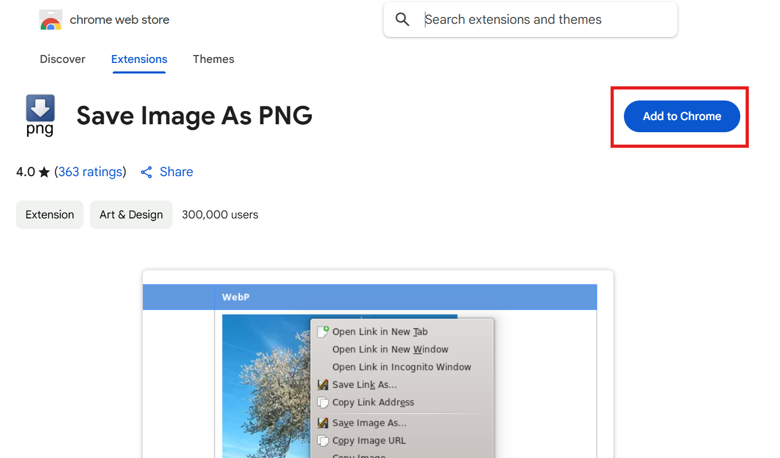Image resolution: width=780 pixels, height=458 pixels.
Task: Select the Extensions tab
Action: pyautogui.click(x=139, y=59)
